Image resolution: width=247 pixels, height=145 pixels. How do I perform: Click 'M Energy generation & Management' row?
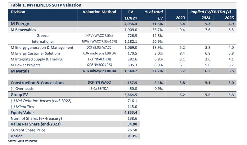pyautogui.click(x=42, y=47)
